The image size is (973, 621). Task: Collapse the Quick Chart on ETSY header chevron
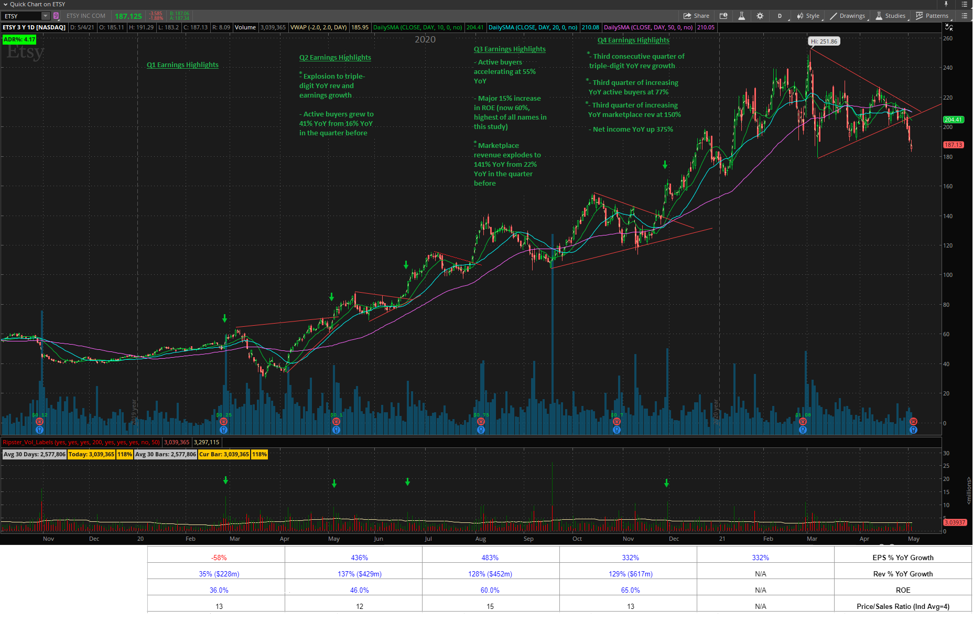pyautogui.click(x=5, y=4)
